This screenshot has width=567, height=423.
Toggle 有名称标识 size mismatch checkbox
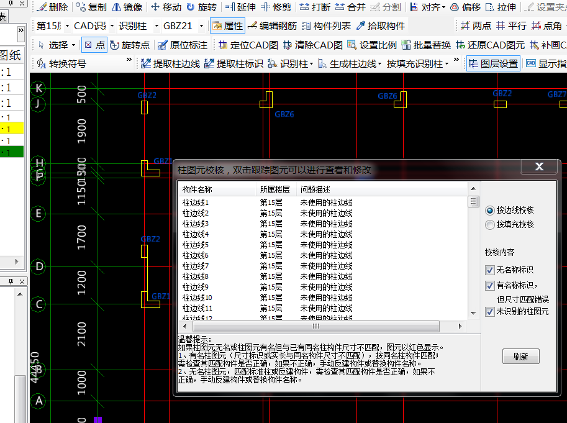click(489, 286)
